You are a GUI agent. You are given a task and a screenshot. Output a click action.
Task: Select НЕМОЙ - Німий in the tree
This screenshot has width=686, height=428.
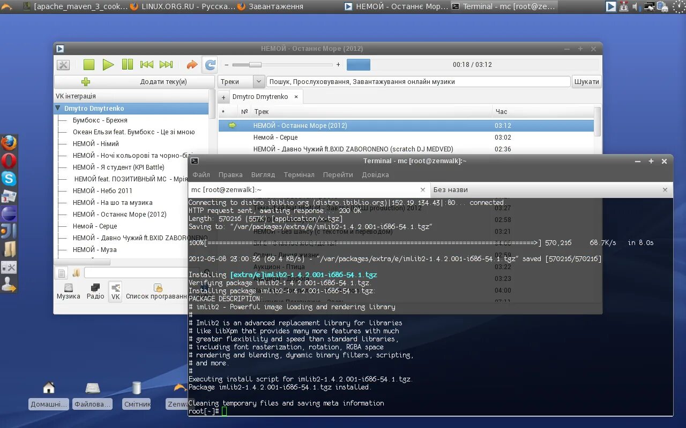[96, 144]
